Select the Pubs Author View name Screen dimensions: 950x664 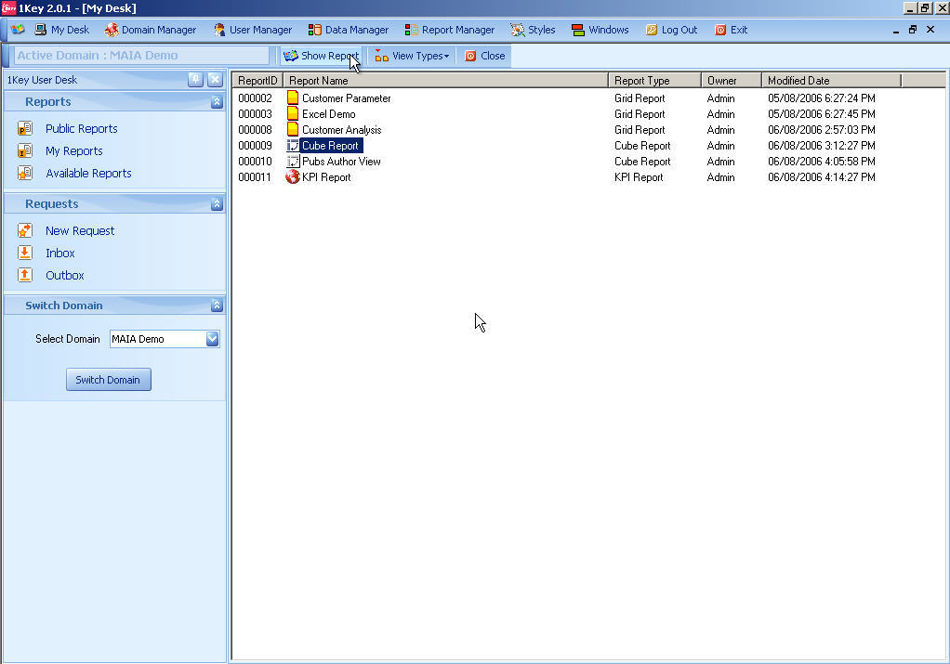point(341,161)
